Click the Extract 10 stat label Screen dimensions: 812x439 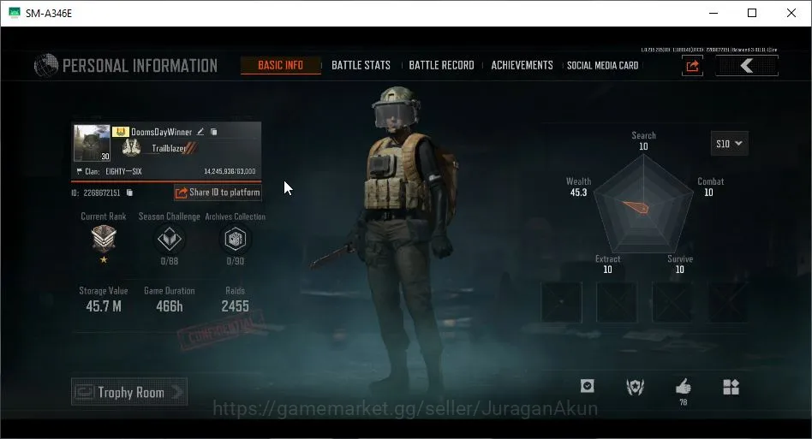point(607,264)
